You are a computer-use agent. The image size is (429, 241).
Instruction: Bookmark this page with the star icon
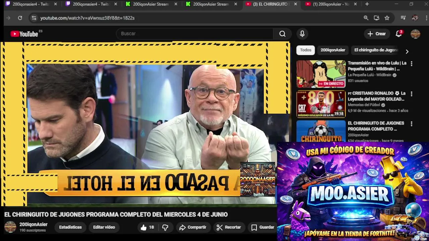tap(387, 18)
